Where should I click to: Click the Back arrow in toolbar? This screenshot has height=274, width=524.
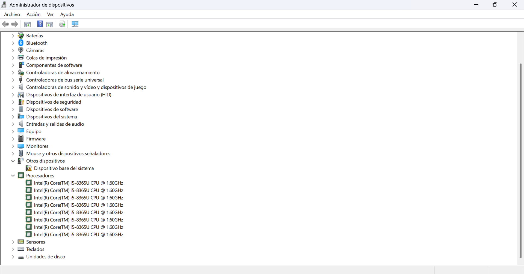5,24
